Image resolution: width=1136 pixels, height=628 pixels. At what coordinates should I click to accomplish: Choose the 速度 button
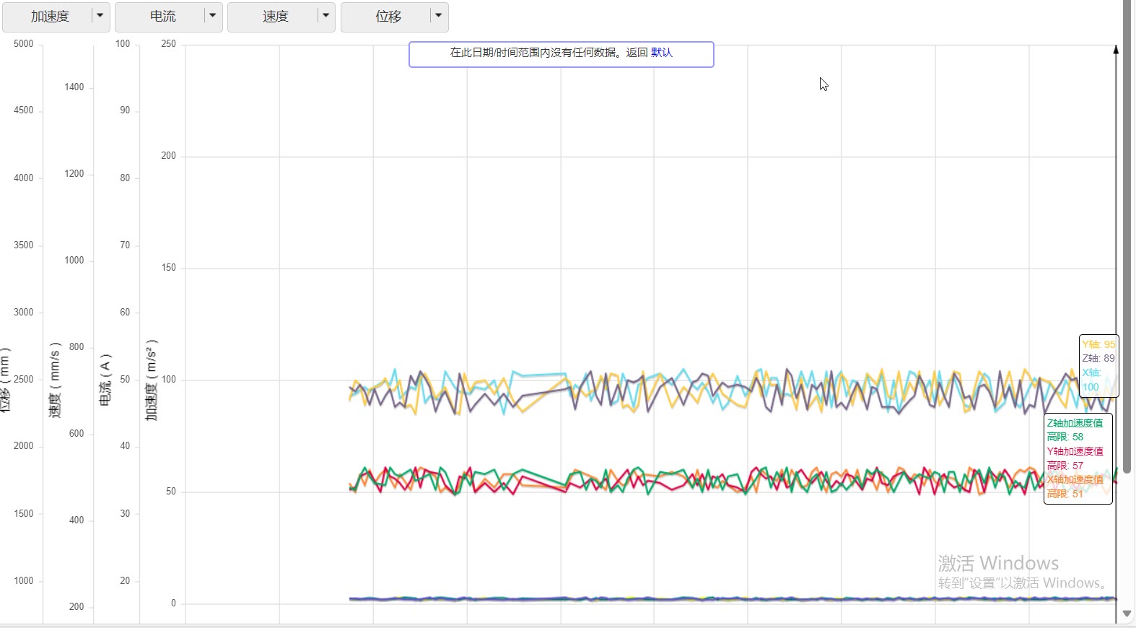275,17
